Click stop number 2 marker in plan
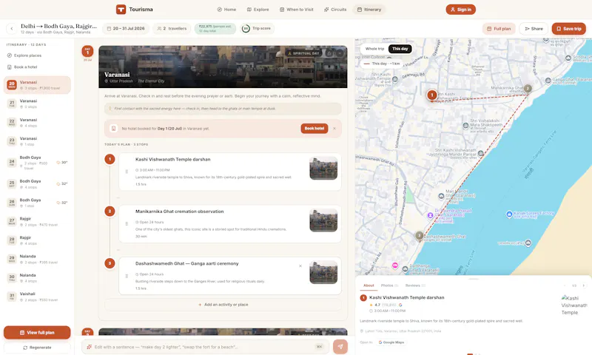Image resolution: width=592 pixels, height=355 pixels. coord(110,212)
